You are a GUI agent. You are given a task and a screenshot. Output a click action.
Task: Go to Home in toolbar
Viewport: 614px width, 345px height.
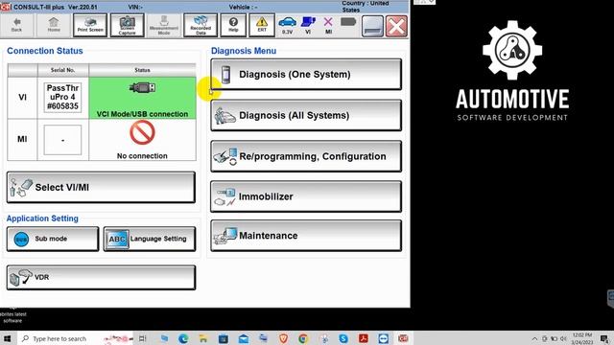coord(54,26)
